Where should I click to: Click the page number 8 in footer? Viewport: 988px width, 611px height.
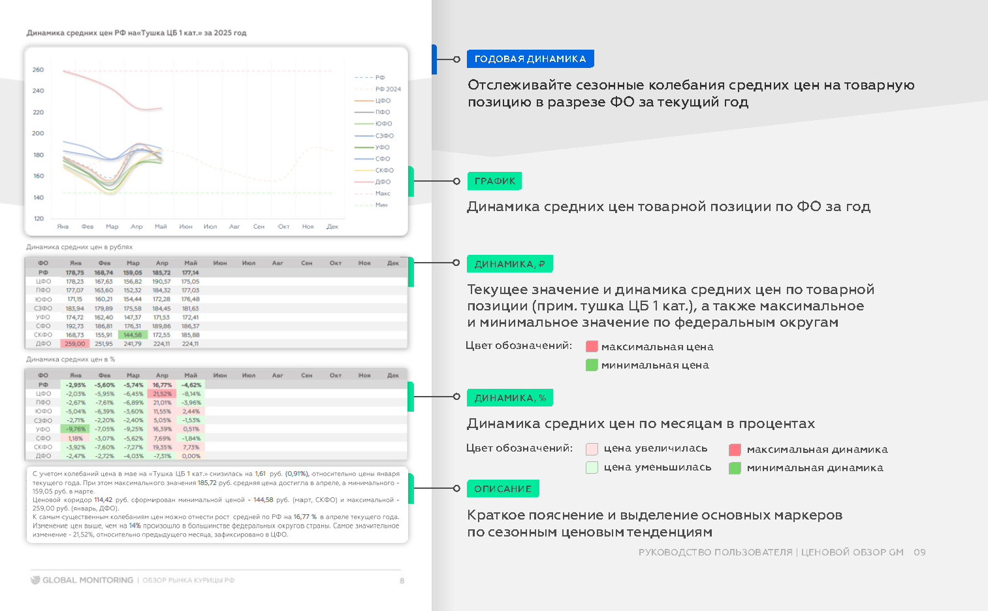pos(402,580)
